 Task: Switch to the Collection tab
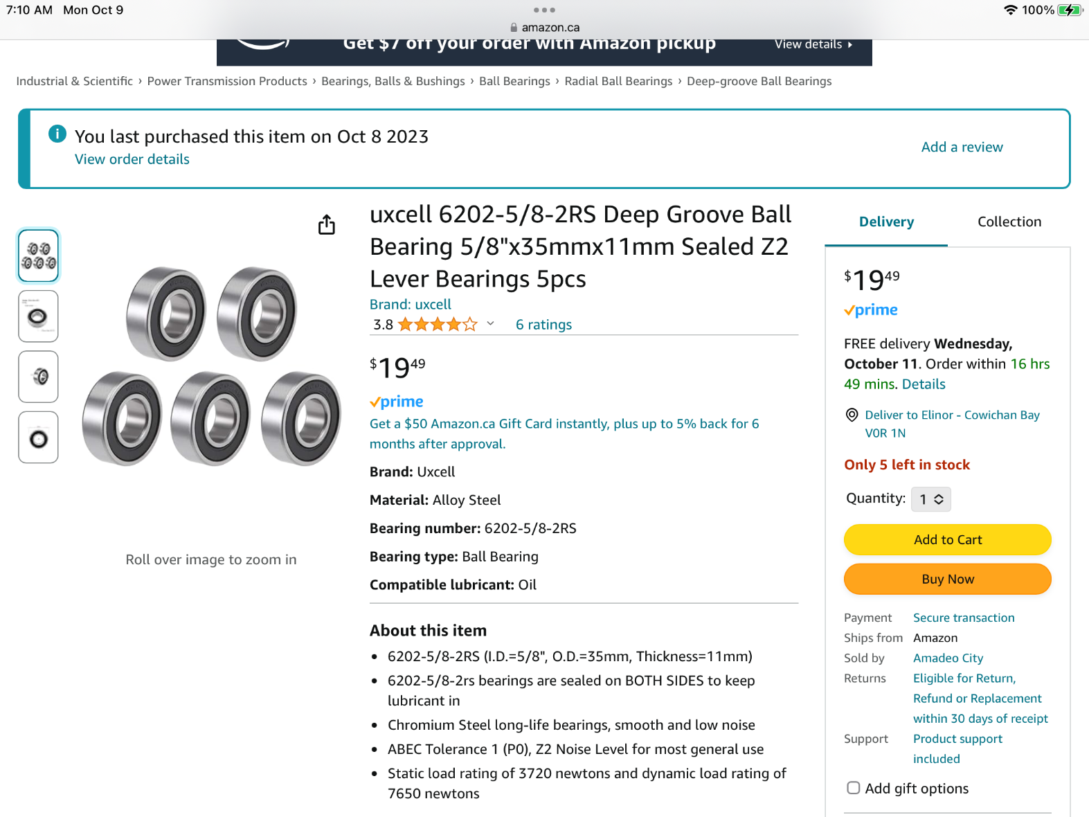pos(1009,222)
